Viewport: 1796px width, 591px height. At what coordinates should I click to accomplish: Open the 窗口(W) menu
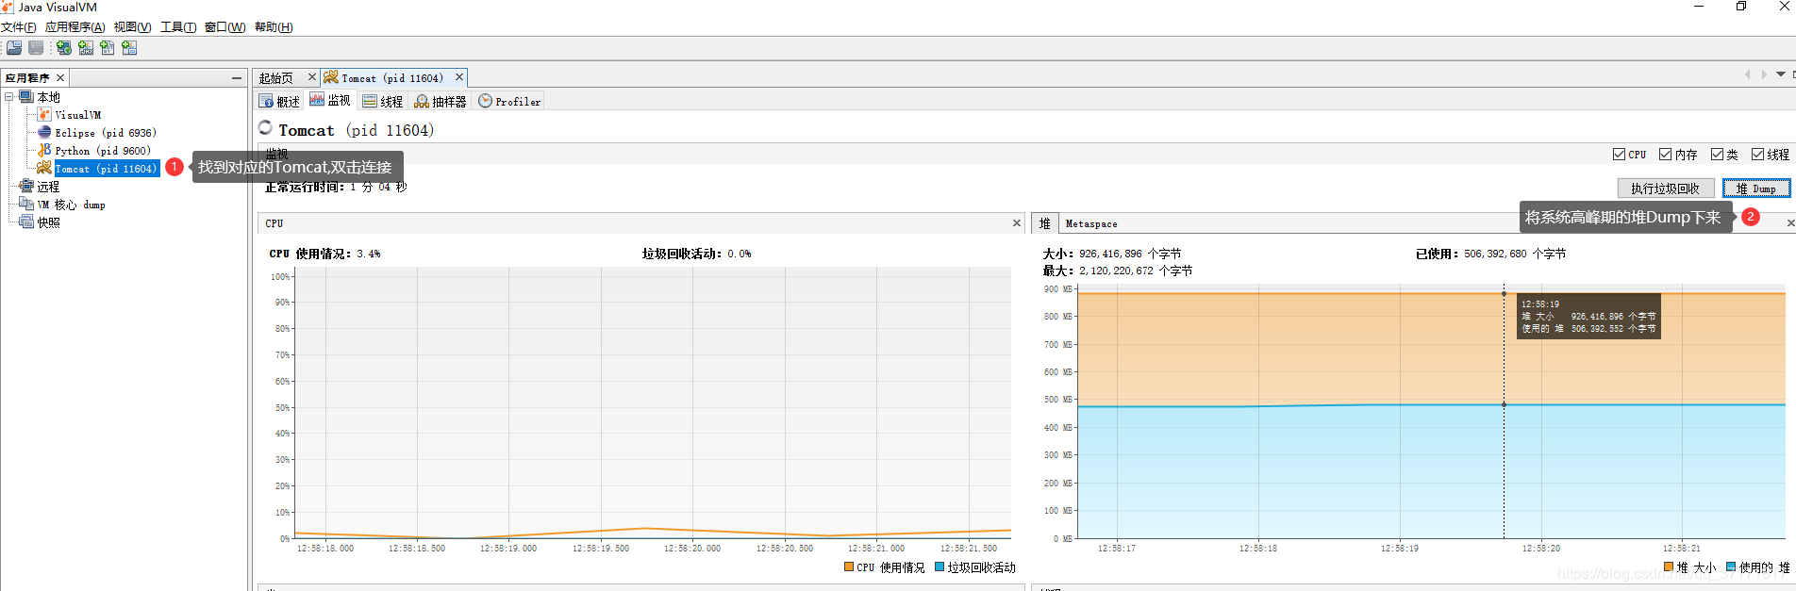point(225,27)
